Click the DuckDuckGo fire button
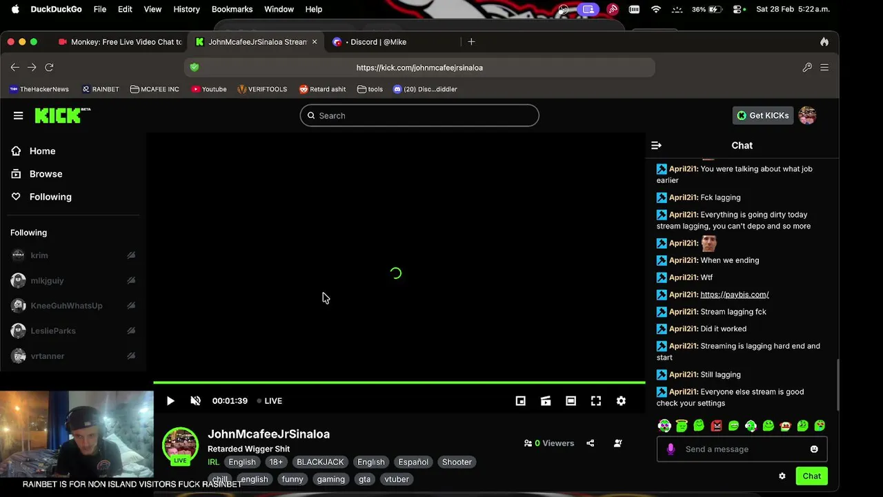 [824, 42]
